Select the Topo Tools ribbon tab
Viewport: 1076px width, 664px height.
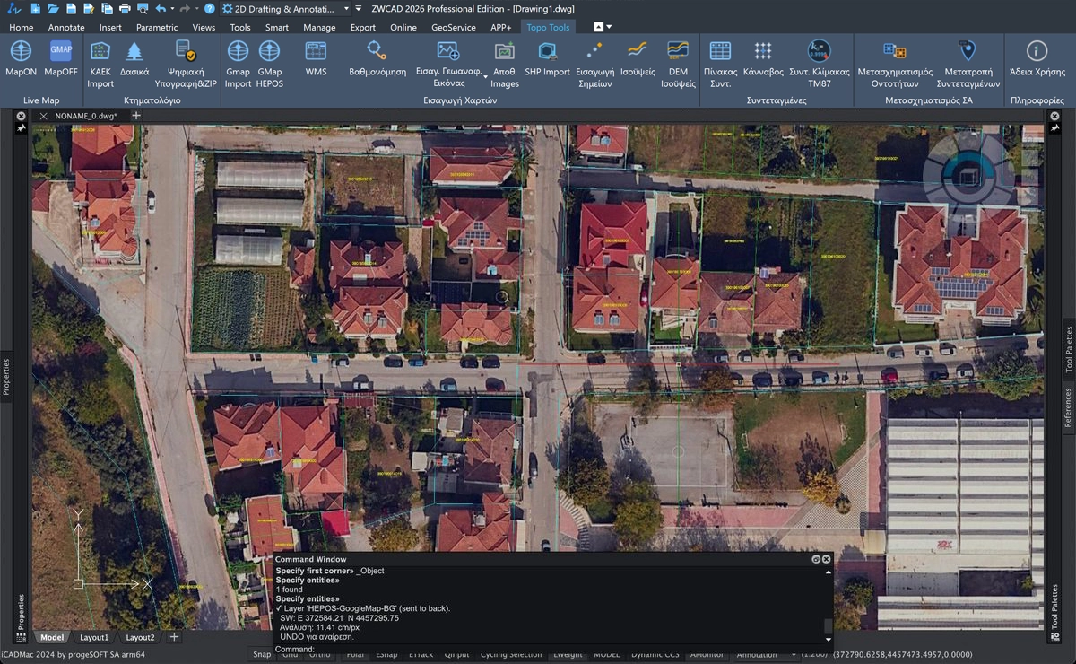click(x=548, y=27)
